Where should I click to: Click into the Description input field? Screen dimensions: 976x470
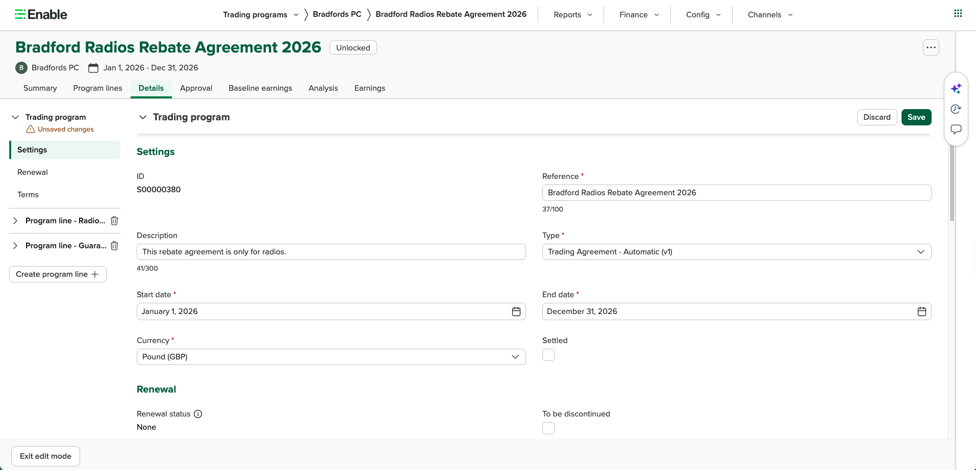coord(331,252)
